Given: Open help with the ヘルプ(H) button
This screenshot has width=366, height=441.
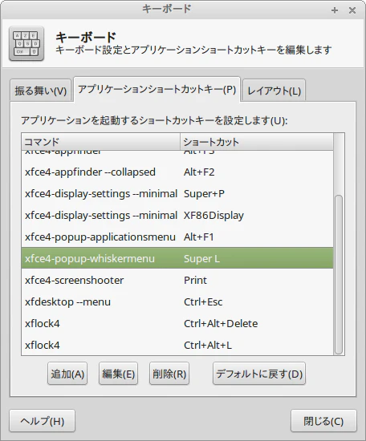Looking at the screenshot, I should (x=43, y=421).
